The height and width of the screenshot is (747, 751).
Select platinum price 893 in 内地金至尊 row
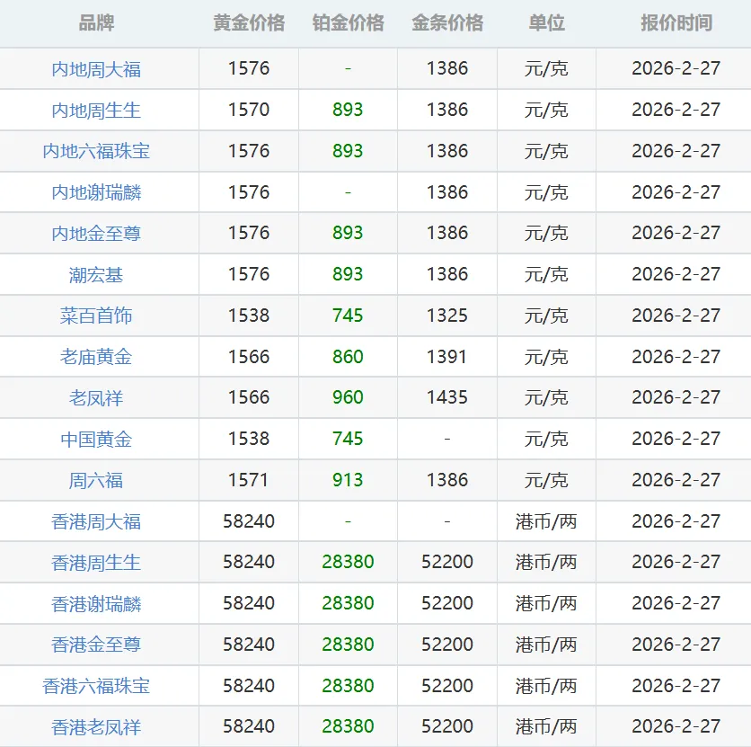click(349, 234)
